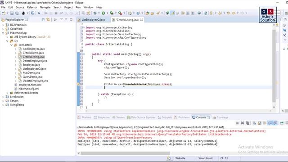This screenshot has width=288, height=162.
Task: Switch to the Data Source Explorer tab
Action: pyautogui.click(x=141, y=117)
